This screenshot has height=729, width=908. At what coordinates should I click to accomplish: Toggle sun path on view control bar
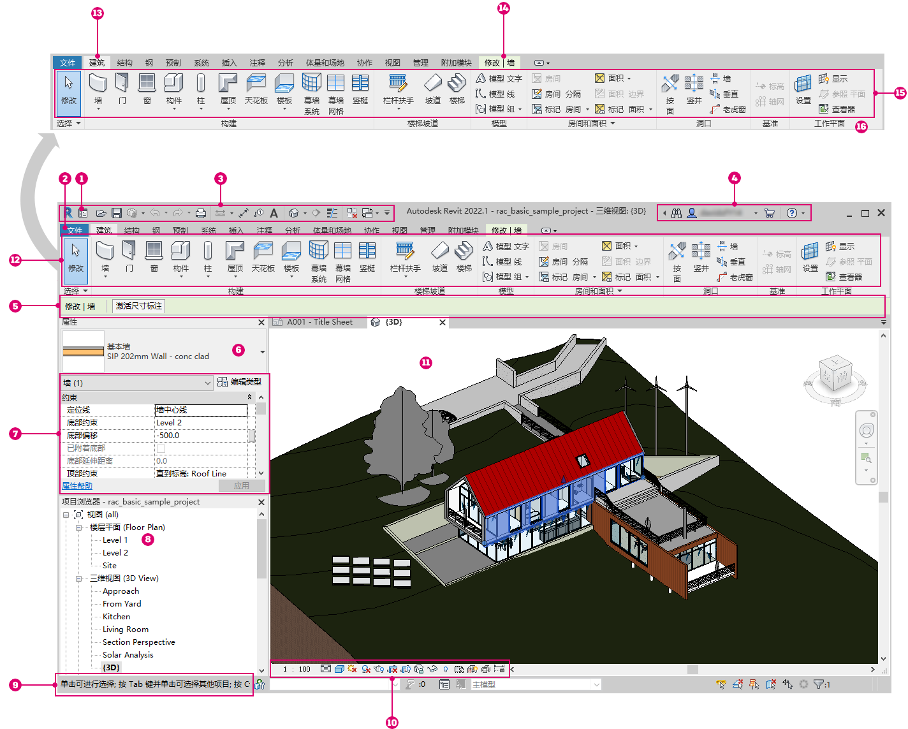click(353, 669)
